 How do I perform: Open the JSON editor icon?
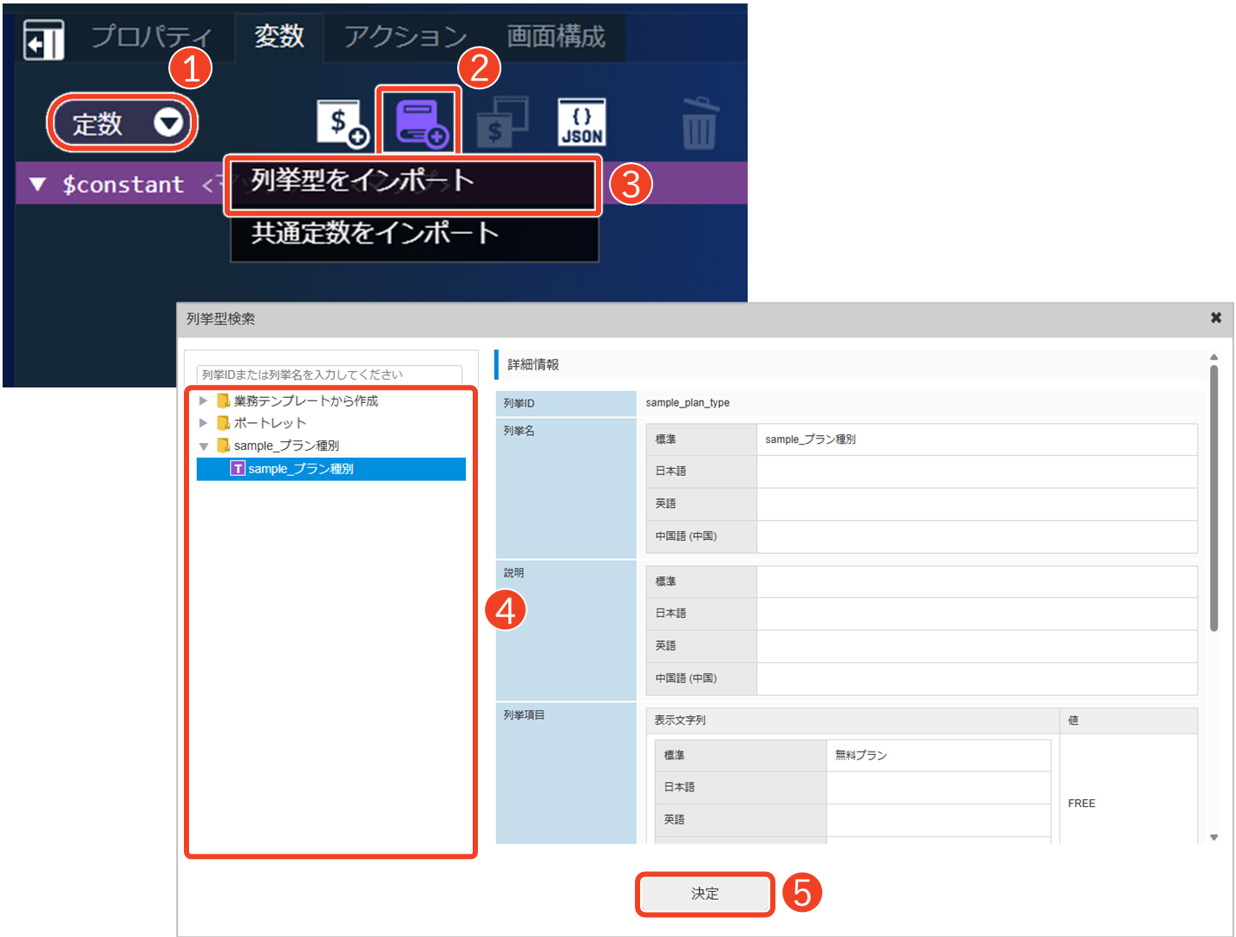(x=581, y=123)
